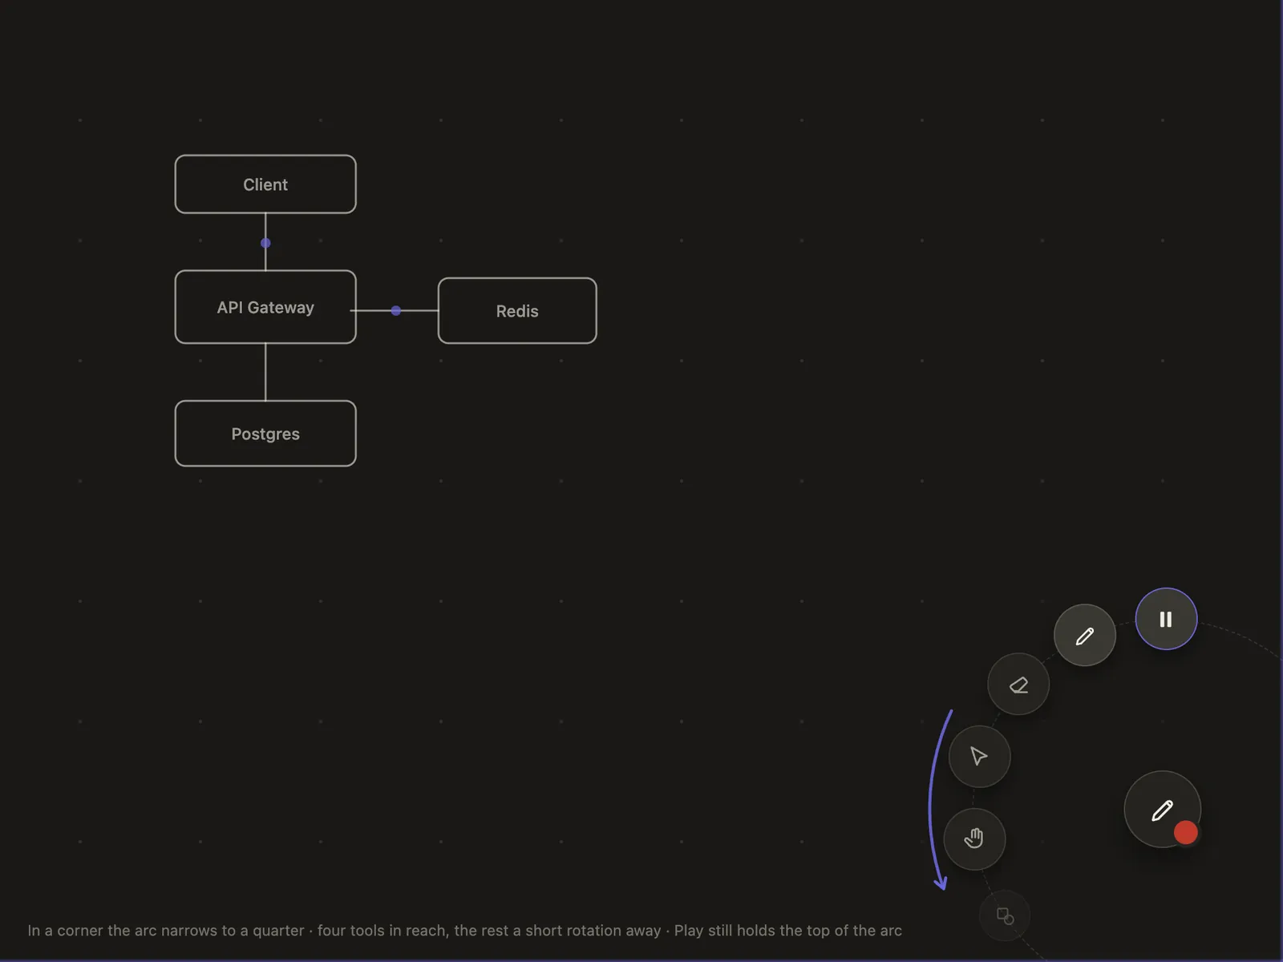The image size is (1283, 962).
Task: Activate the hand pan tool
Action: [x=974, y=839]
